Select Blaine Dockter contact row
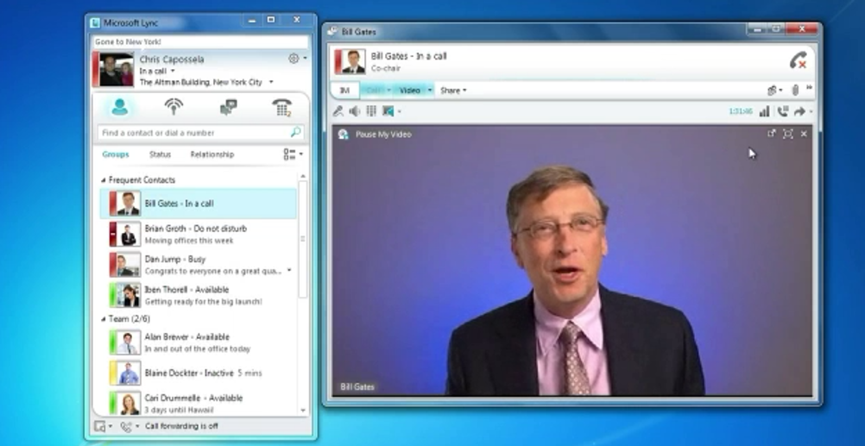865x446 pixels. (199, 374)
